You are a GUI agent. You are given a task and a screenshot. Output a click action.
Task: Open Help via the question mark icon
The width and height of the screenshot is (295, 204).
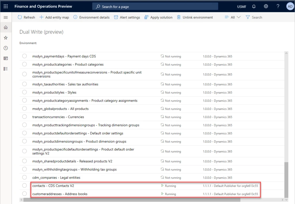pyautogui.click(x=277, y=6)
